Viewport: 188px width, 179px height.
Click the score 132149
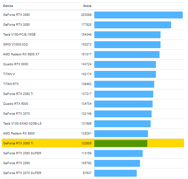pyautogui.click(x=86, y=114)
